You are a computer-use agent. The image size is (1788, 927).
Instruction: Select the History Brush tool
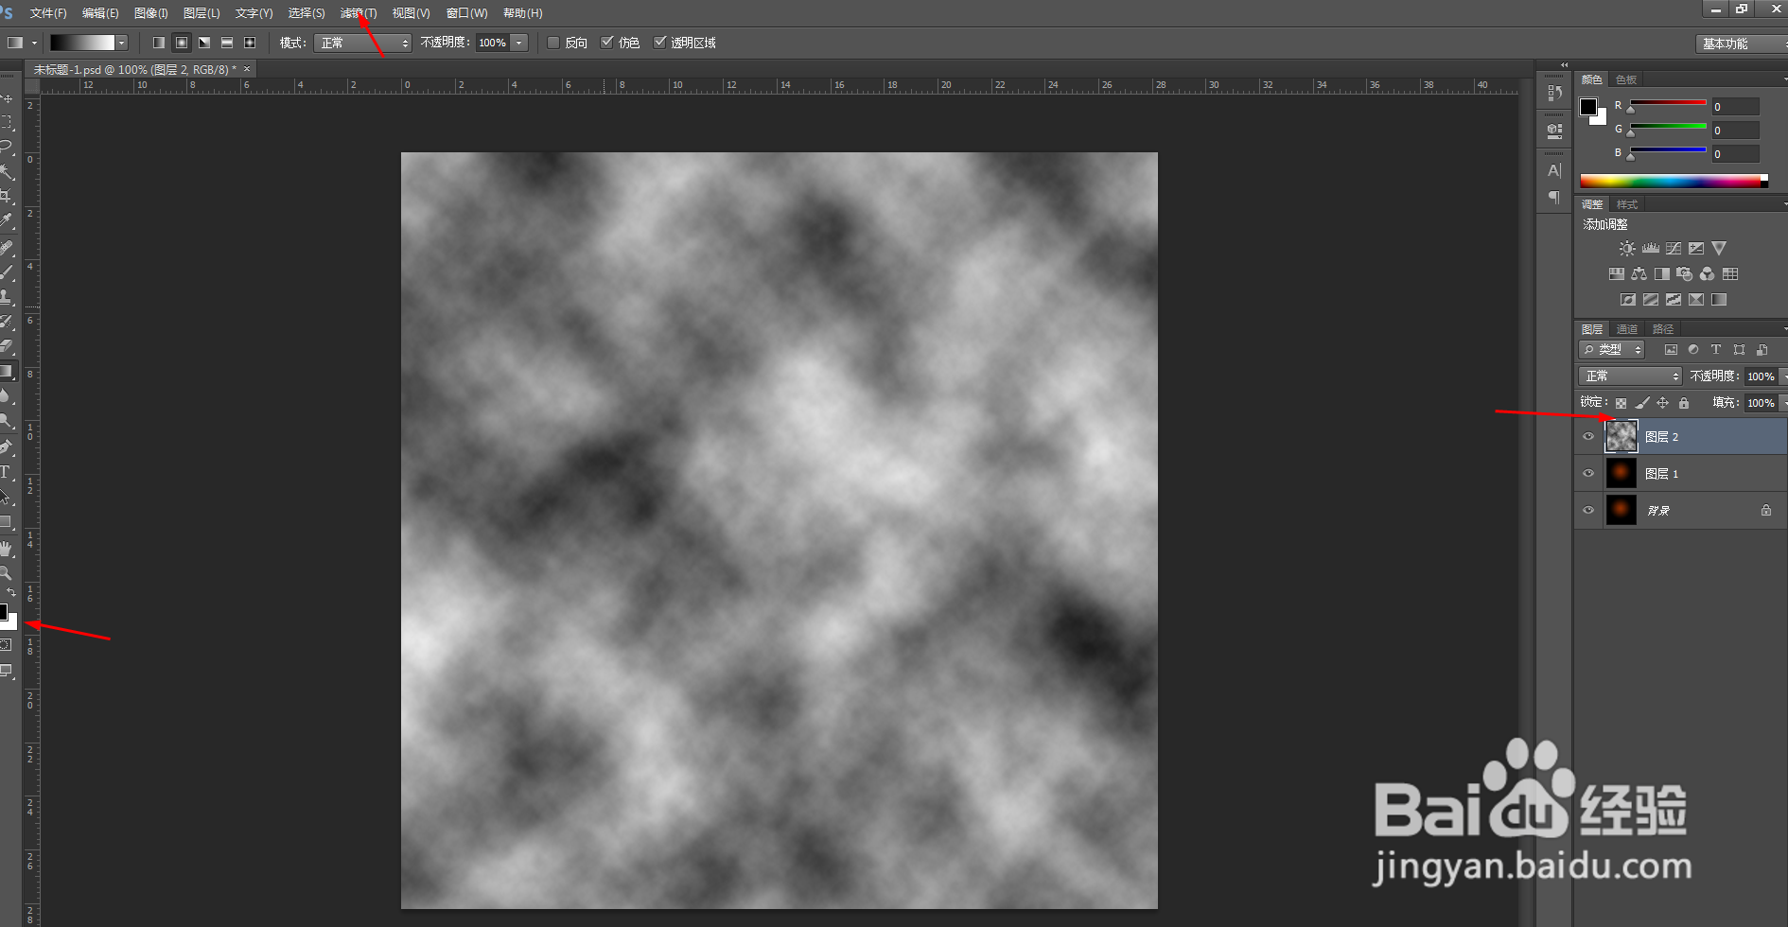7,322
